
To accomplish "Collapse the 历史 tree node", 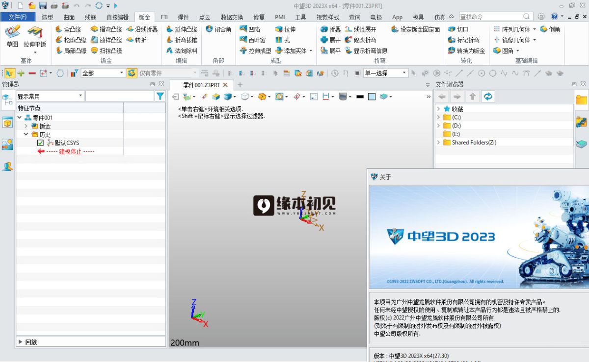I will tap(26, 135).
